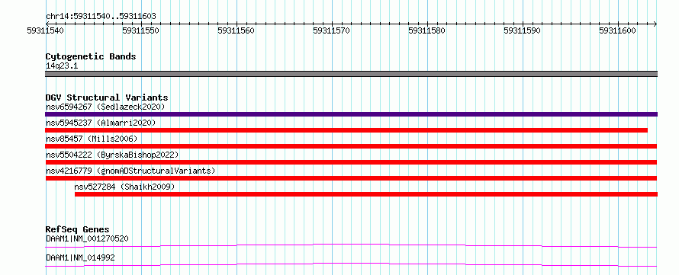Screen dimensions: 679x275
Task: Open variant nsv5945237 (Almarri2020) label
Action: tap(101, 123)
